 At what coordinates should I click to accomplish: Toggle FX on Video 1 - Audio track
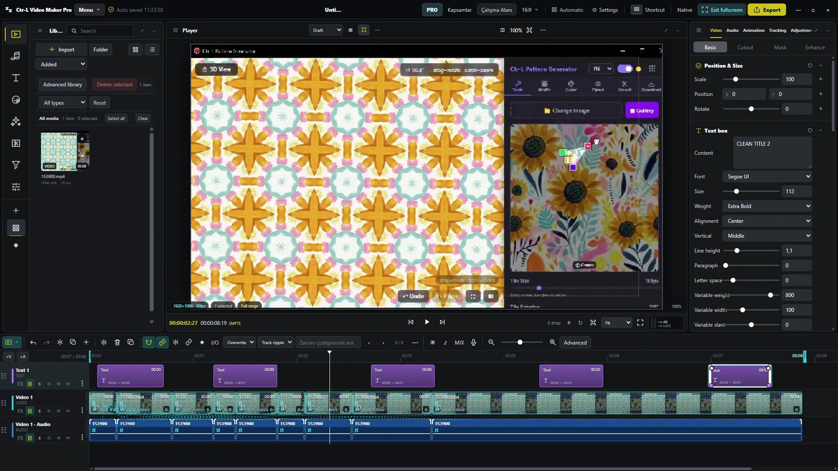coord(20,438)
